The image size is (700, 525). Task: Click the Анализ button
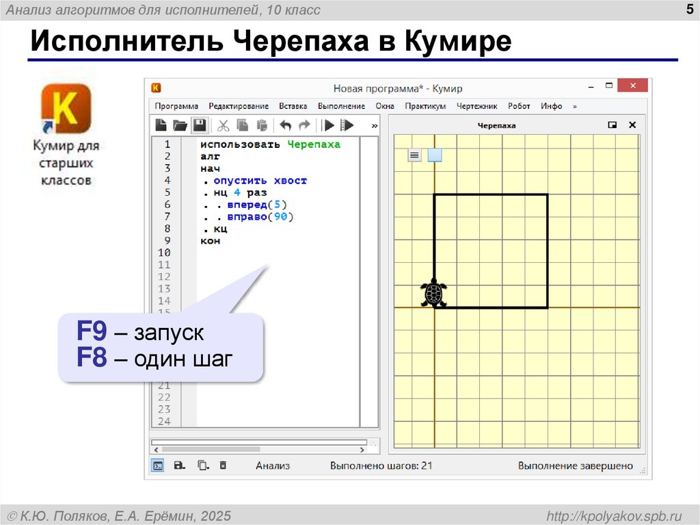[x=273, y=465]
